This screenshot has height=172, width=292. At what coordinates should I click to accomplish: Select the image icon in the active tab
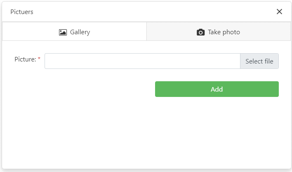tap(63, 32)
